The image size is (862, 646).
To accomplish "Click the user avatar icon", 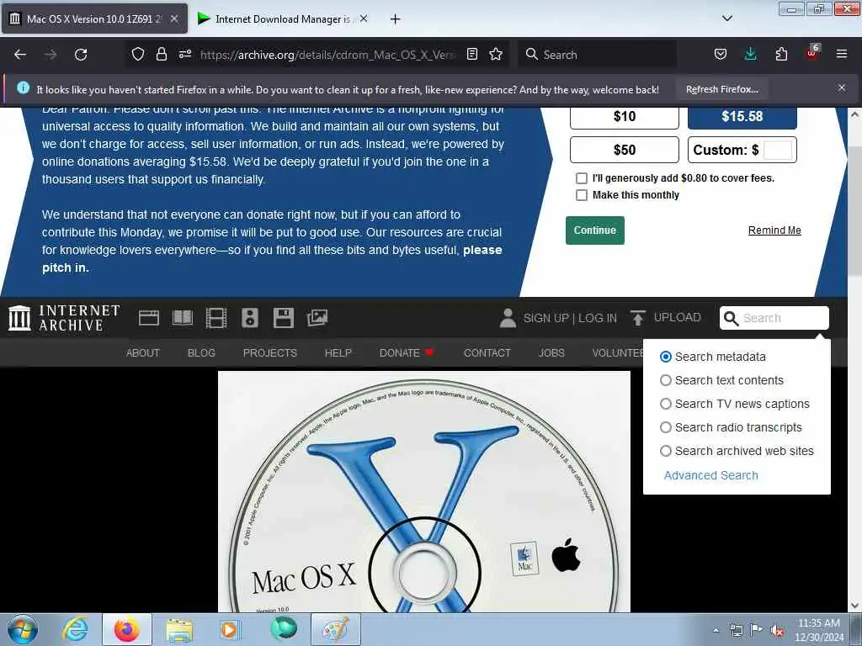I will [x=508, y=318].
